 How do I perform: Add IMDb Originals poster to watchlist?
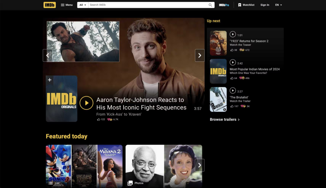[x=49, y=80]
